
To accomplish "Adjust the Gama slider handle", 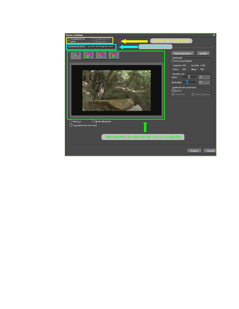I will (189, 77).
